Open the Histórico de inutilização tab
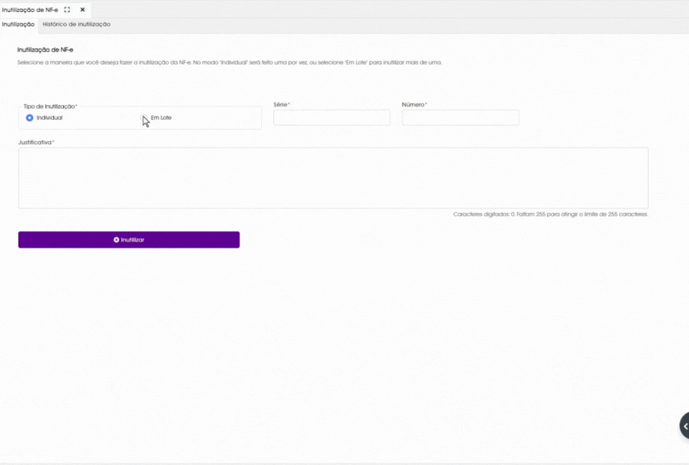Image resolution: width=689 pixels, height=465 pixels. (x=77, y=25)
